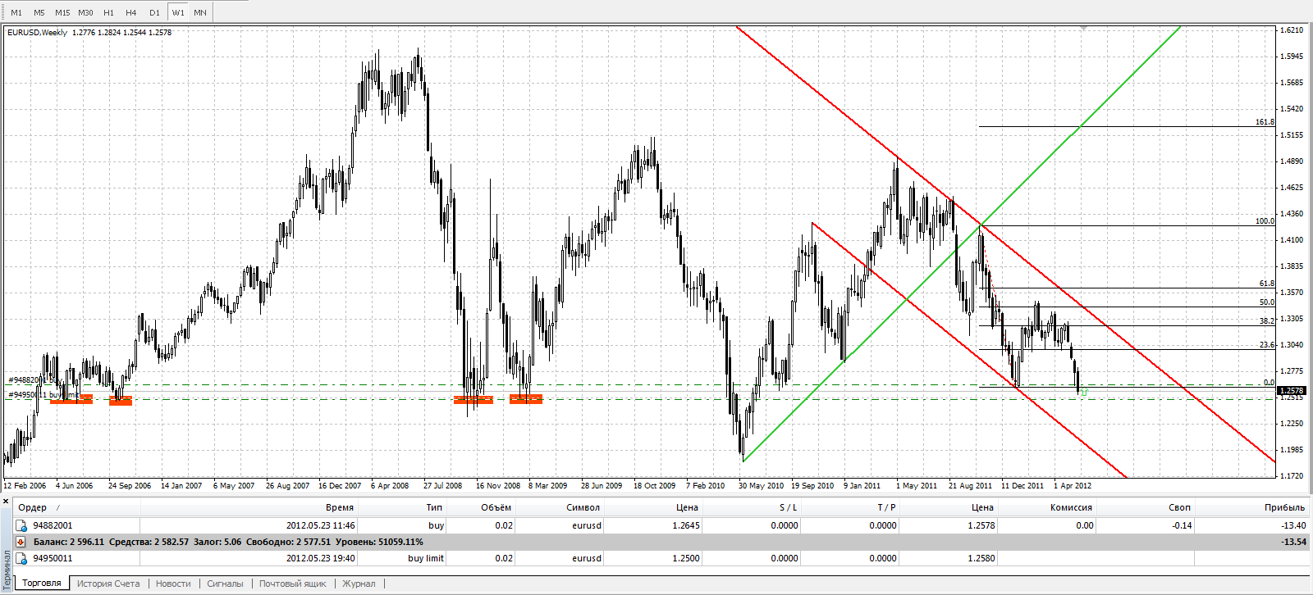This screenshot has width=1313, height=595.
Task: Select the MN monthly timeframe
Action: (x=200, y=13)
